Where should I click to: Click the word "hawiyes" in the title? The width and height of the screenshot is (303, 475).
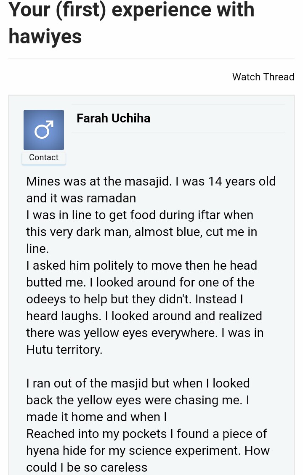coord(45,37)
